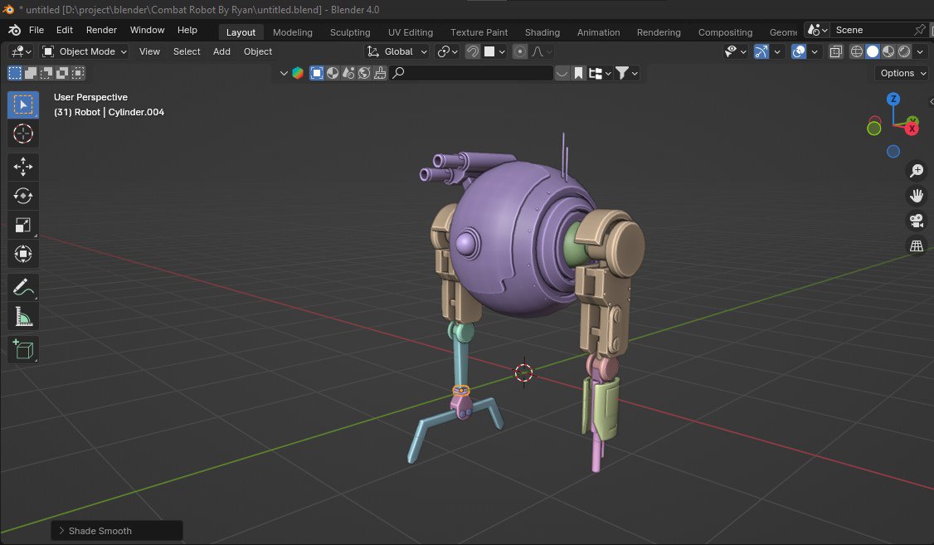Open the Help menu
This screenshot has height=545, width=934.
click(187, 30)
